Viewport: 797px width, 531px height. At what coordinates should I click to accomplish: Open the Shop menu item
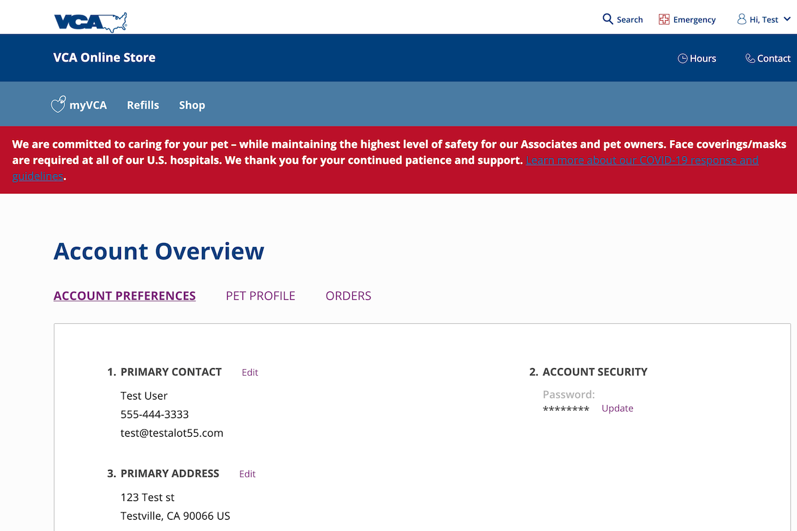pyautogui.click(x=192, y=105)
